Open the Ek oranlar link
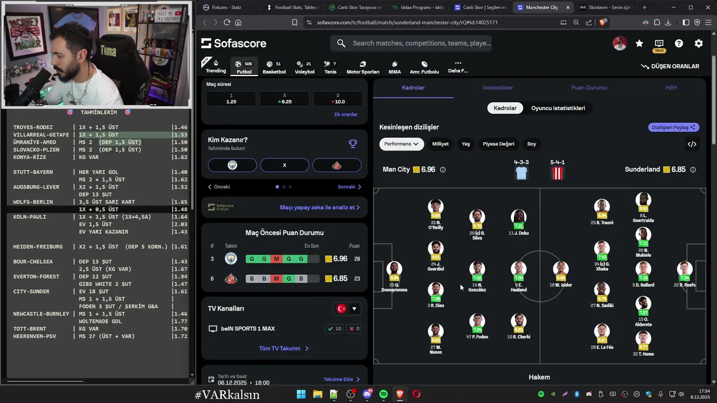The width and height of the screenshot is (717, 403). click(346, 114)
